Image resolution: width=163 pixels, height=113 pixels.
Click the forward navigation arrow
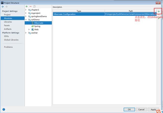pos(7,7)
